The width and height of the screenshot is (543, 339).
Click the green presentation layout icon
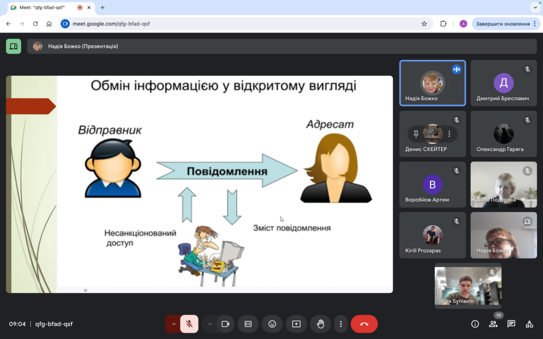click(x=13, y=47)
